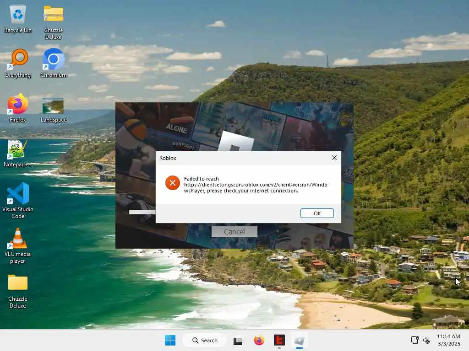Viewport: 469px width, 351px height.
Task: Click OK in the Roblox error dialog
Action: pyautogui.click(x=317, y=213)
